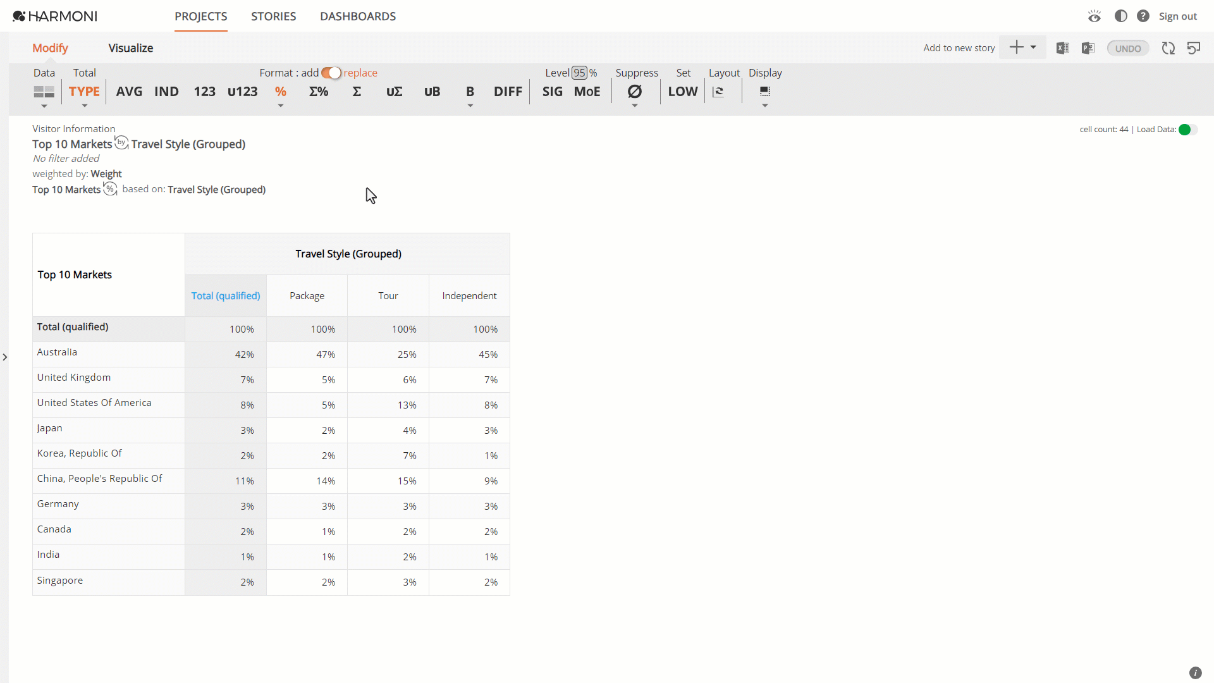
Task: Expand the B base dropdown arrow
Action: pyautogui.click(x=470, y=106)
